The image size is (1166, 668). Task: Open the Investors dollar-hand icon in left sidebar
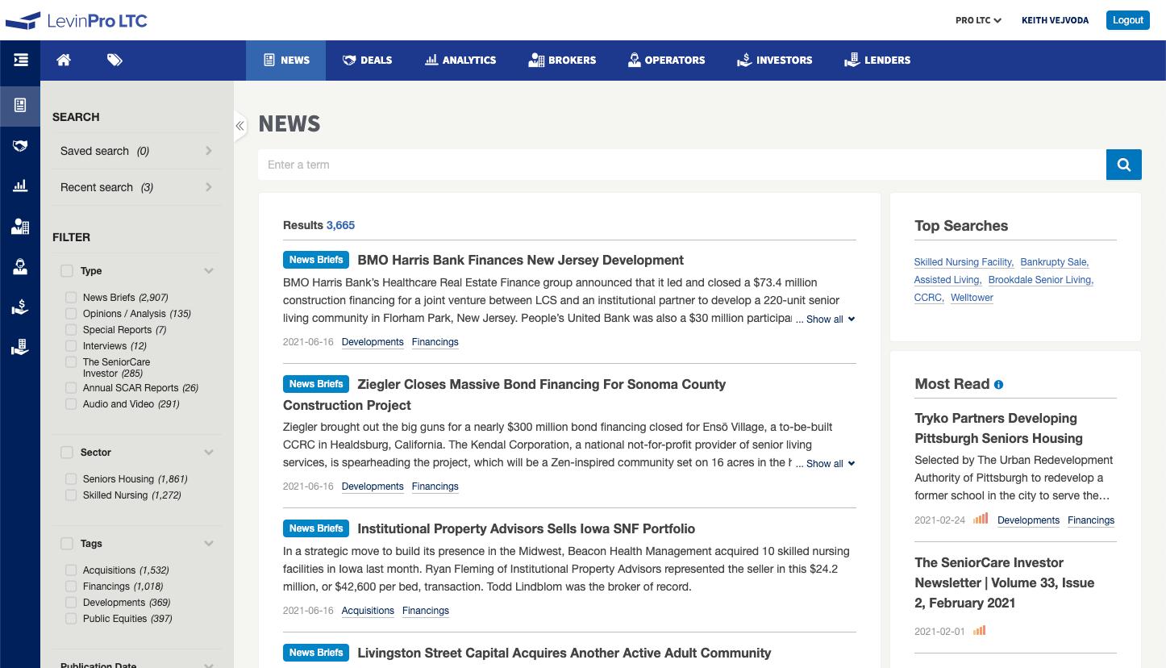click(20, 307)
